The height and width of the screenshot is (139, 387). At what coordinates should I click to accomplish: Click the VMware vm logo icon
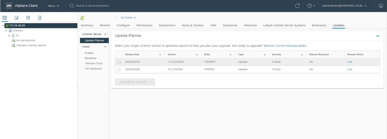tap(9, 6)
